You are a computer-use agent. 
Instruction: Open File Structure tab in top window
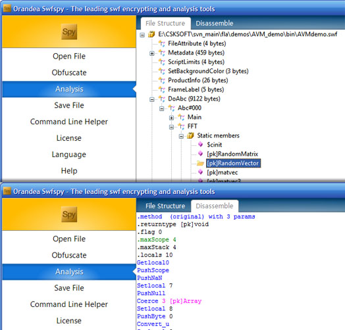(165, 23)
